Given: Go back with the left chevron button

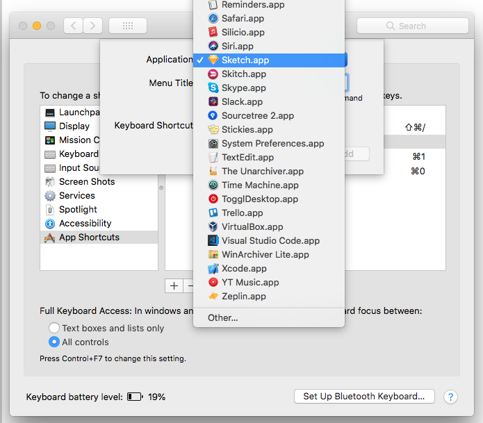Looking at the screenshot, I should [x=73, y=26].
